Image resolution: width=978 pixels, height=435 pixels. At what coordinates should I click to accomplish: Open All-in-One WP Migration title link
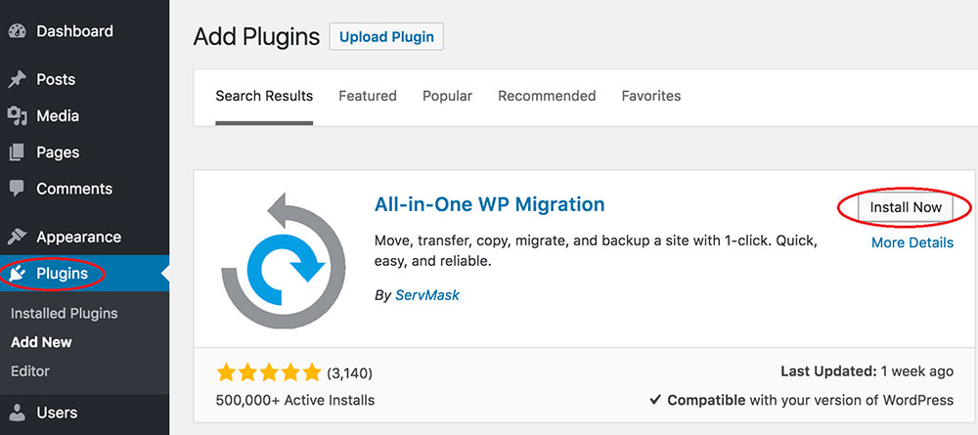point(490,204)
